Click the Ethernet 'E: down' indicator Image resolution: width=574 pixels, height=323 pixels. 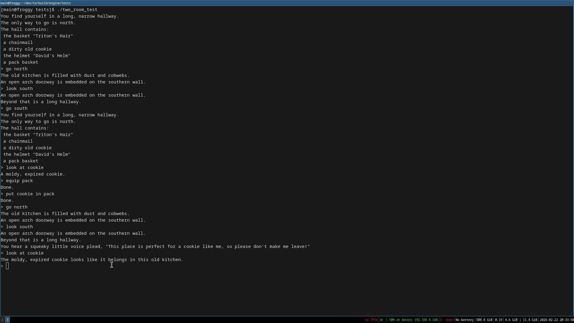(446, 320)
